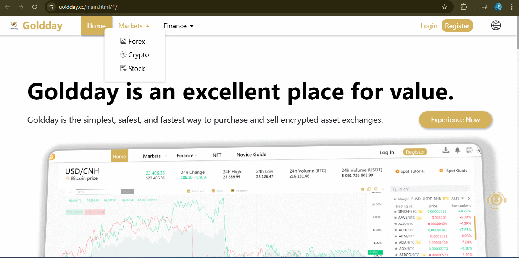Bookmark this page with the star icon
Viewport: 519px width, 258px height.
444,7
